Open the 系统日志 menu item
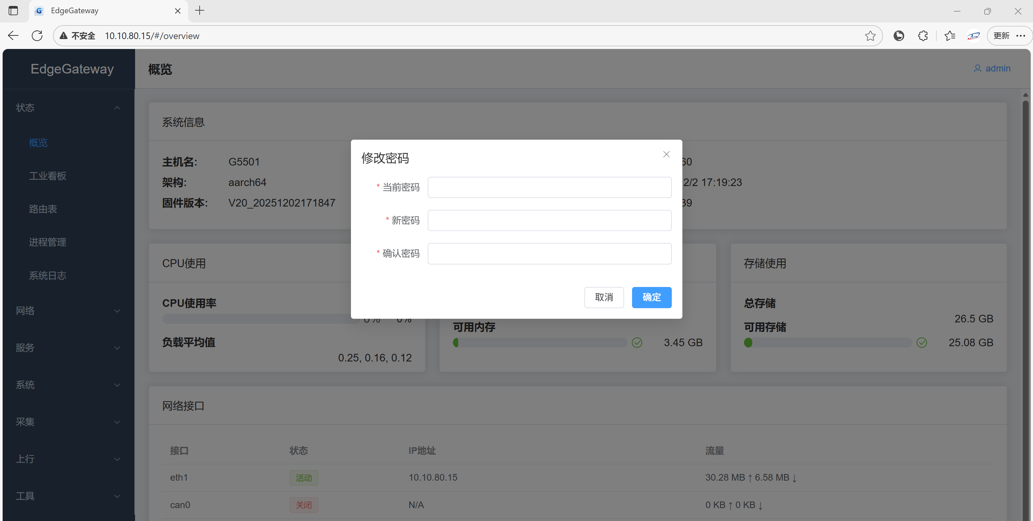This screenshot has width=1033, height=521. (48, 275)
